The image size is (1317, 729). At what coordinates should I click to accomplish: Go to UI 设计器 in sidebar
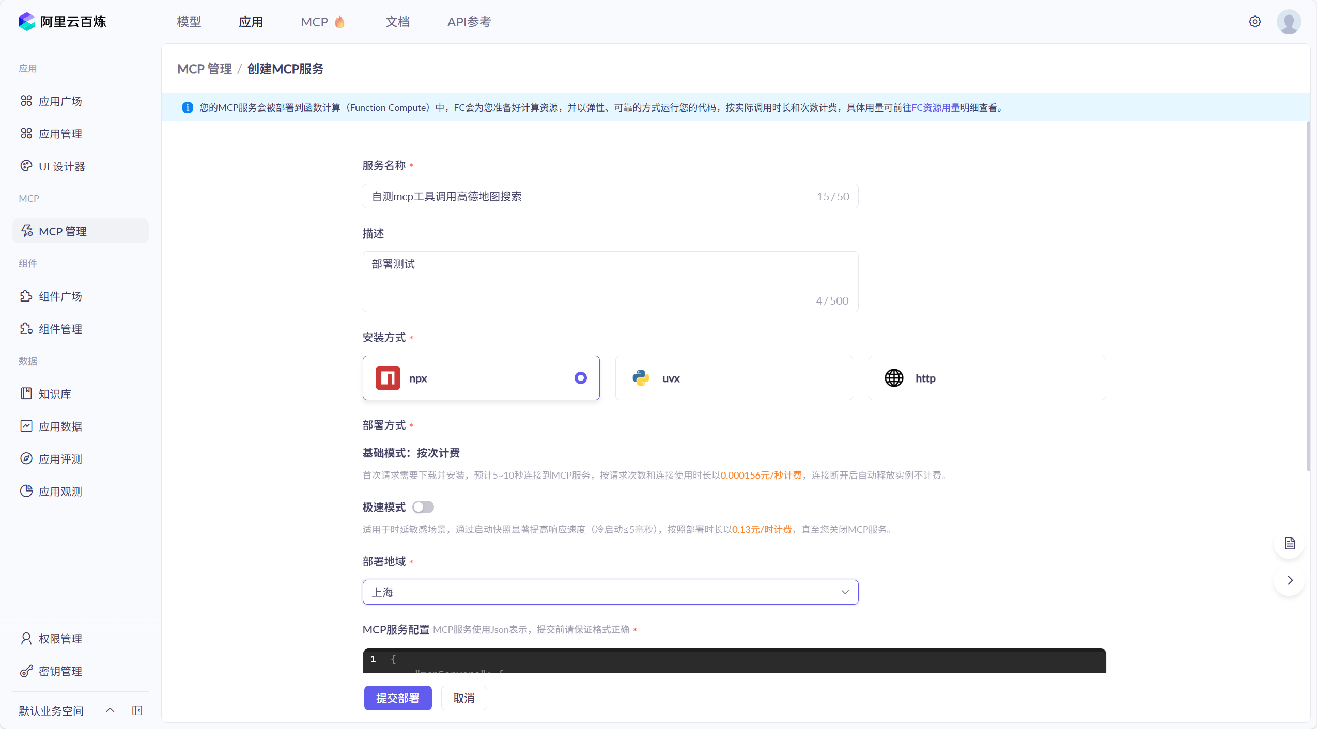(61, 166)
